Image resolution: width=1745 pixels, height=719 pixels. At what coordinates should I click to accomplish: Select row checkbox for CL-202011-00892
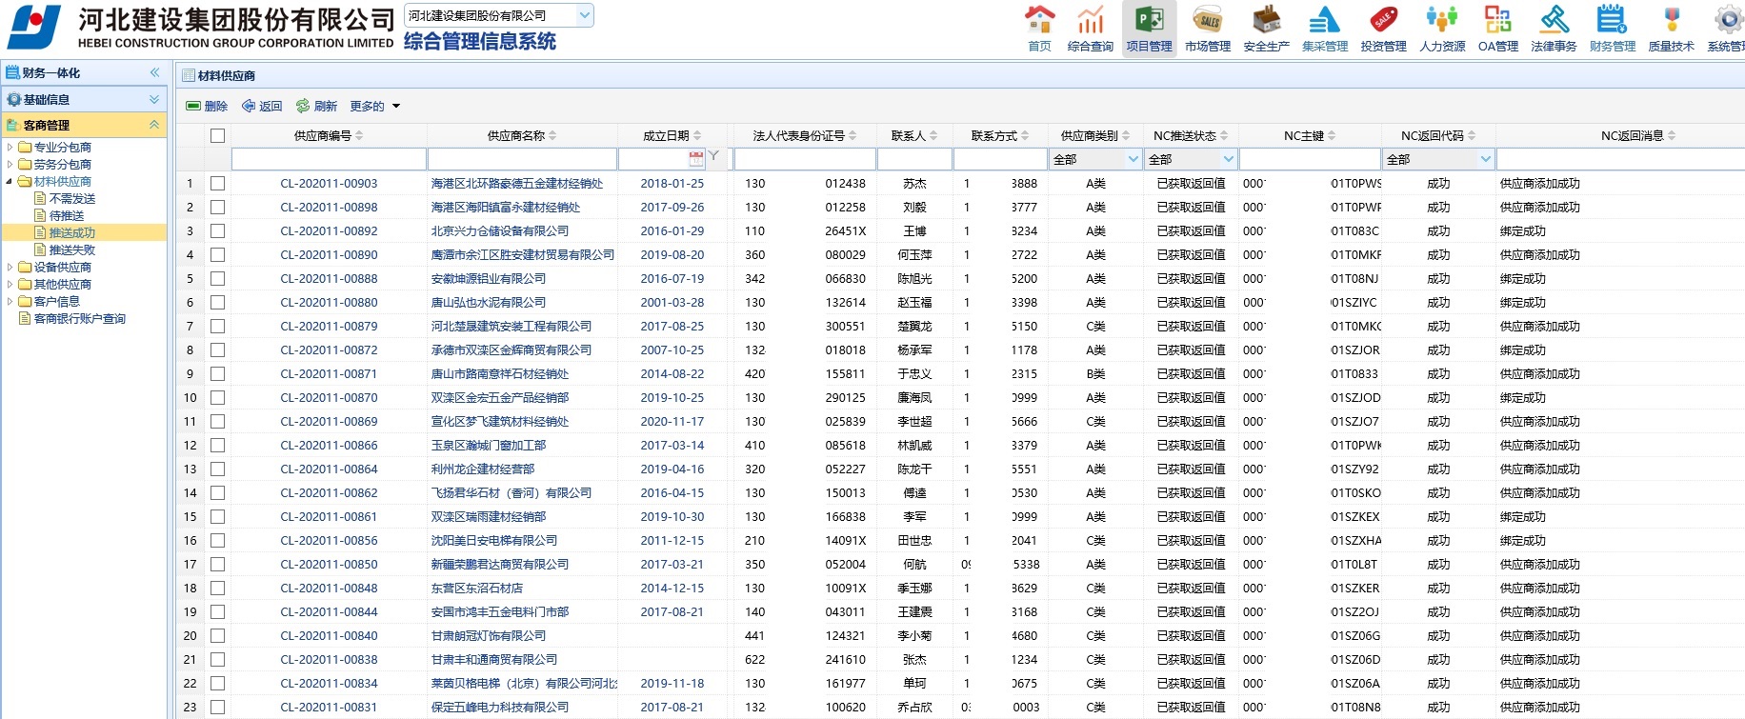(218, 231)
